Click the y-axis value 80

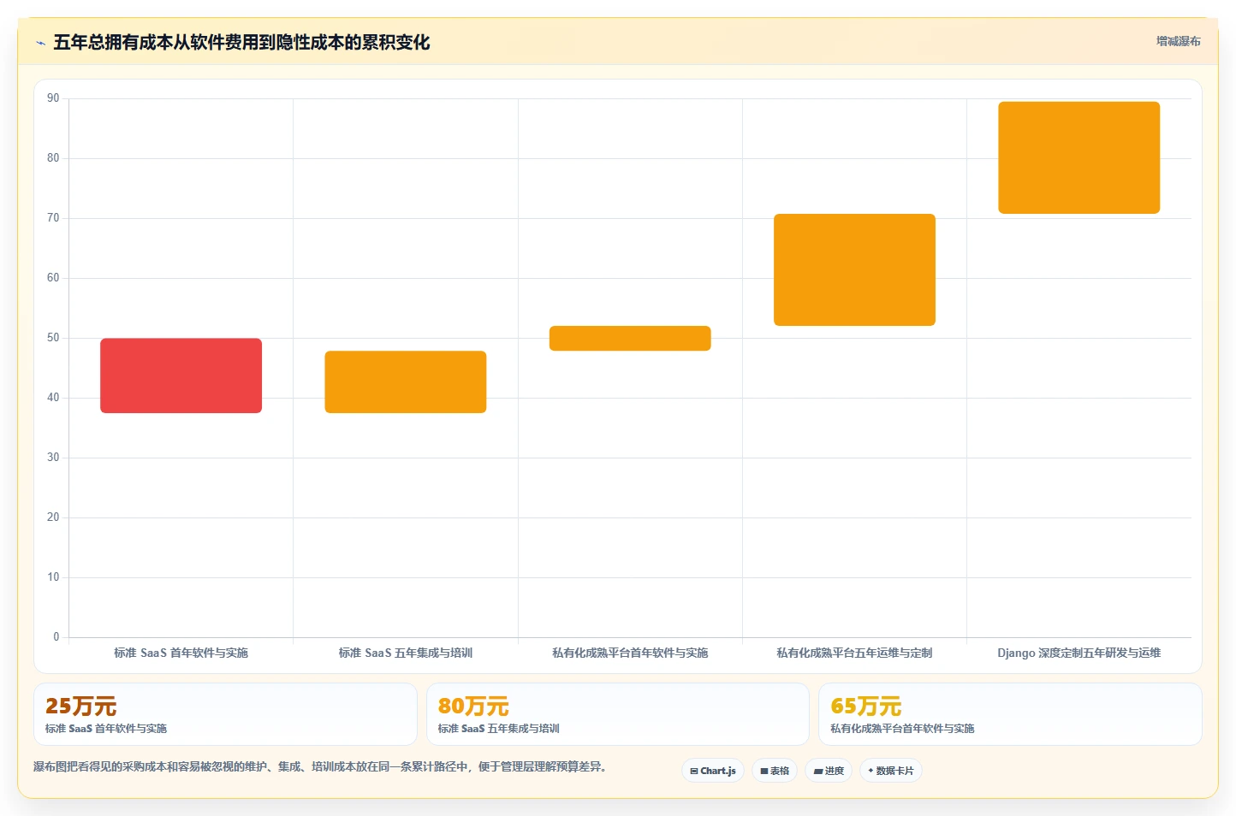[x=53, y=158]
